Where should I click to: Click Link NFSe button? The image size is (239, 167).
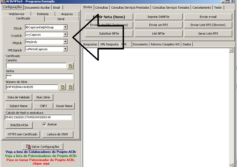tap(159, 34)
